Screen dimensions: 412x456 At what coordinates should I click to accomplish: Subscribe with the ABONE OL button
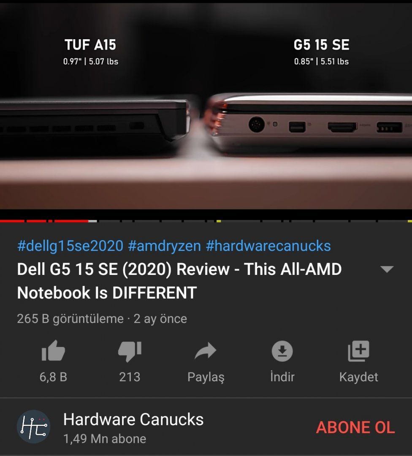tap(355, 427)
